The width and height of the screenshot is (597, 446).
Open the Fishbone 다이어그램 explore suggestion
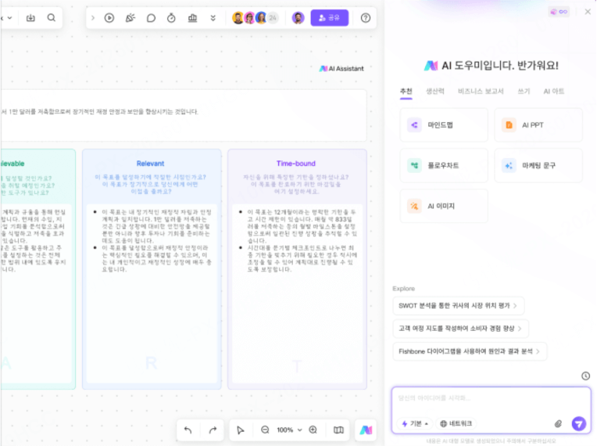point(470,351)
